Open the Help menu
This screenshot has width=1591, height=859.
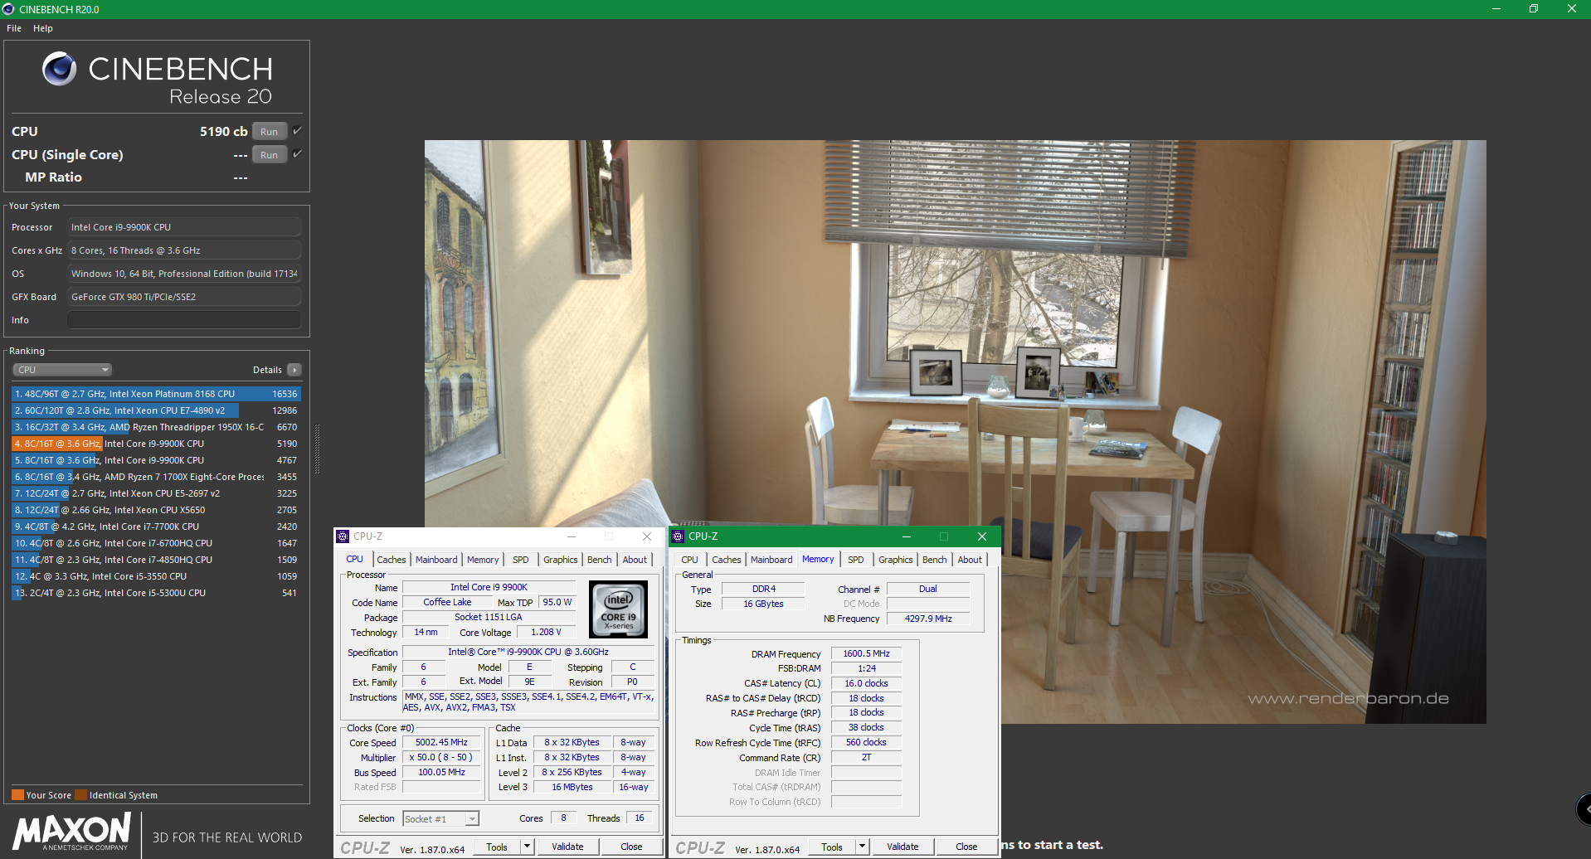point(43,28)
